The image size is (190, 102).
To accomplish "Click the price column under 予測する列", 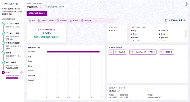I will click(112, 30).
